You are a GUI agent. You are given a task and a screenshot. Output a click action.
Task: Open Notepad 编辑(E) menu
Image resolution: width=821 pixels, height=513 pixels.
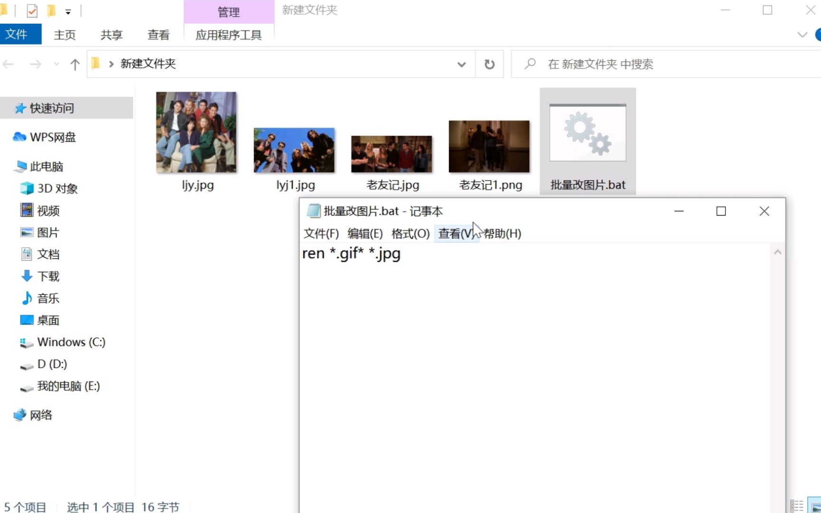point(365,234)
